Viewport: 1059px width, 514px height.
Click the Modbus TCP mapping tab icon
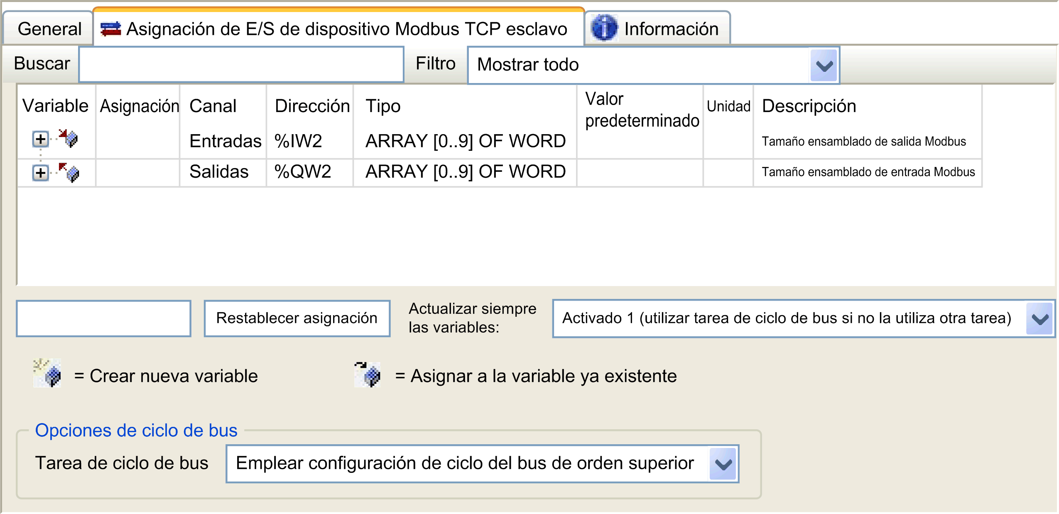110,29
